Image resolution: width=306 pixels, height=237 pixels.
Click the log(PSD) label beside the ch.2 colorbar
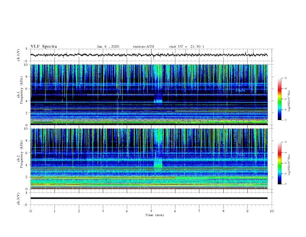[289, 165]
